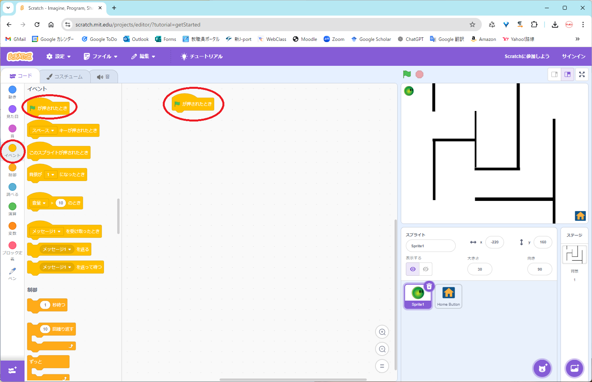This screenshot has height=382, width=592.
Task: Select the 制御 (Control) block category
Action: tap(12, 170)
